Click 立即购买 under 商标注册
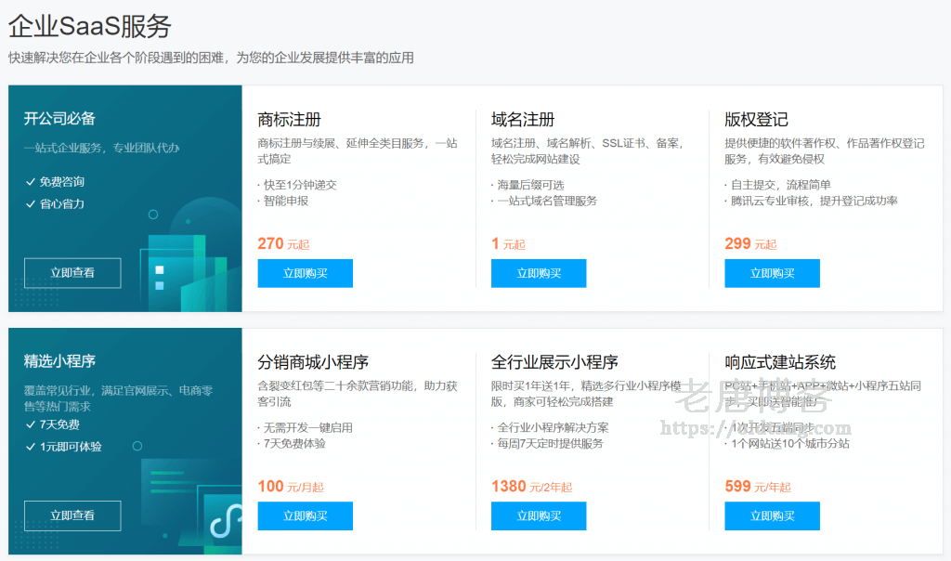 (x=305, y=273)
